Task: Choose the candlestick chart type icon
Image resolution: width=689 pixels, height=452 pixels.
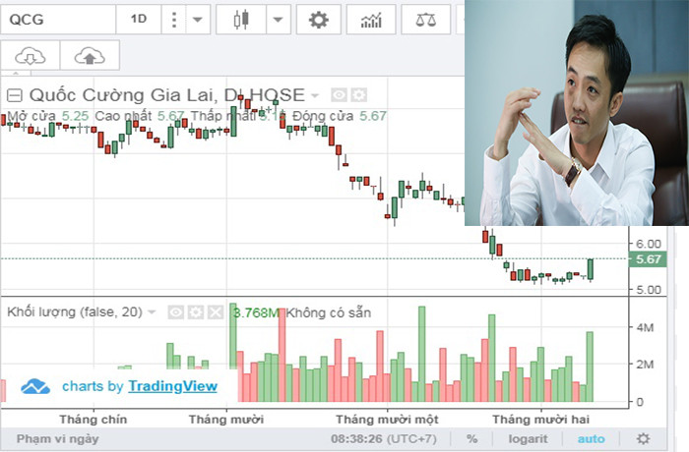Action: [241, 20]
